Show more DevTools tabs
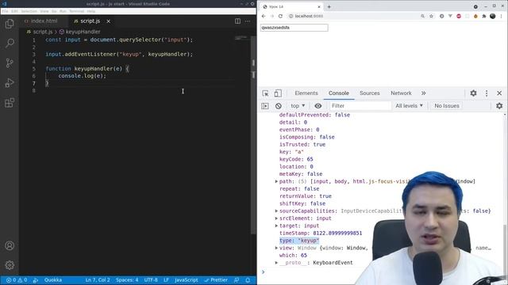 [x=423, y=93]
